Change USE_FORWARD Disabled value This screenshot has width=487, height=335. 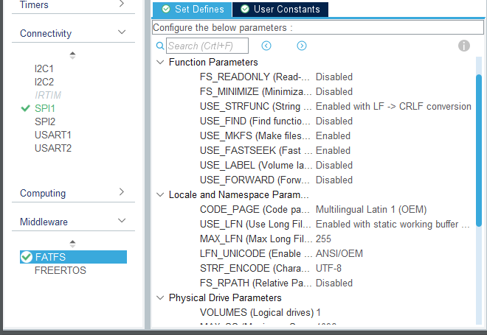(x=334, y=180)
